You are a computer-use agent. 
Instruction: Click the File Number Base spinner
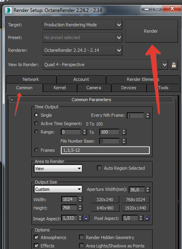point(124,141)
